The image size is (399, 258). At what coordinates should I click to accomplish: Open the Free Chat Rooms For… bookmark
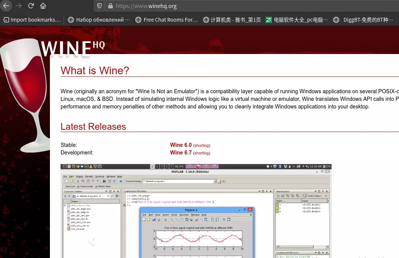[167, 20]
